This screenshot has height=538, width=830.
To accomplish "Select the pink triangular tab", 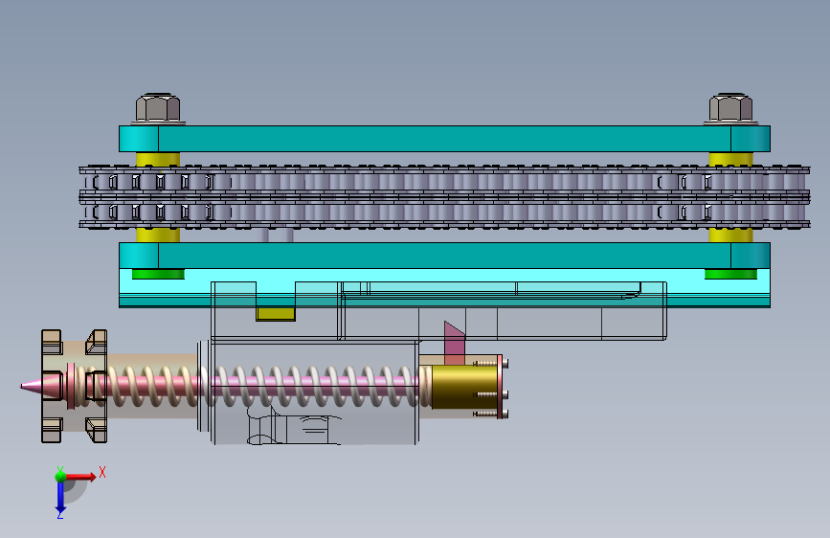I will [455, 343].
